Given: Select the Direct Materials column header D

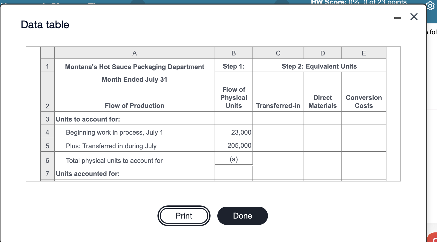Looking at the screenshot, I should point(323,53).
